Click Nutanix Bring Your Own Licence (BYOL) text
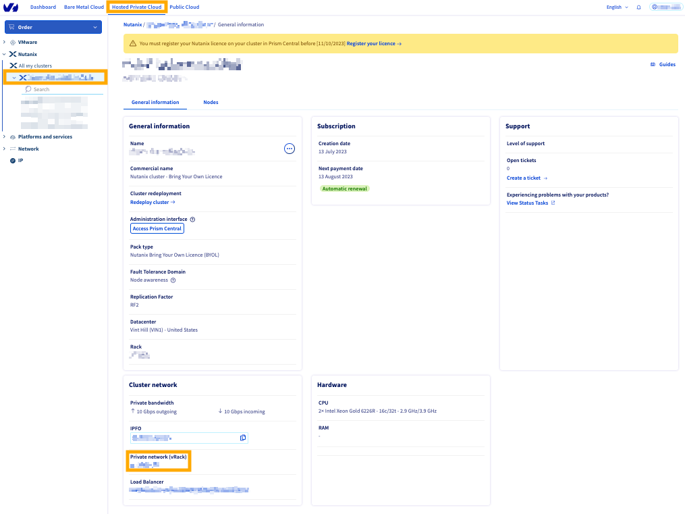Screen dimensions: 685x514 tap(175, 255)
